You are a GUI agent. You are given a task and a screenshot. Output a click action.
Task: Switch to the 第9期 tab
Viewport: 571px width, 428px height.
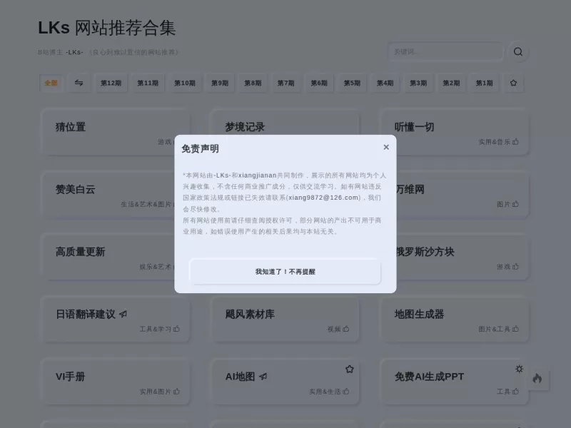pyautogui.click(x=220, y=83)
